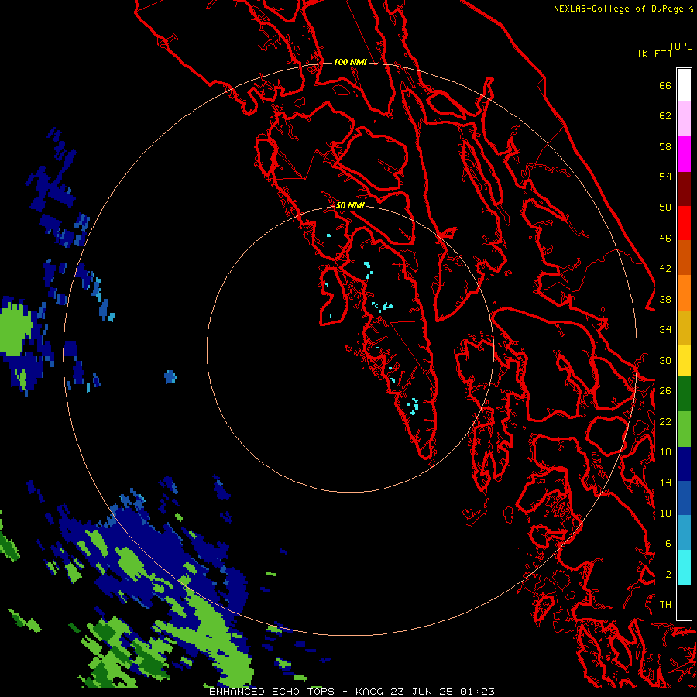Click the legend value "6"
Screen dimensions: 697x697
point(668,543)
